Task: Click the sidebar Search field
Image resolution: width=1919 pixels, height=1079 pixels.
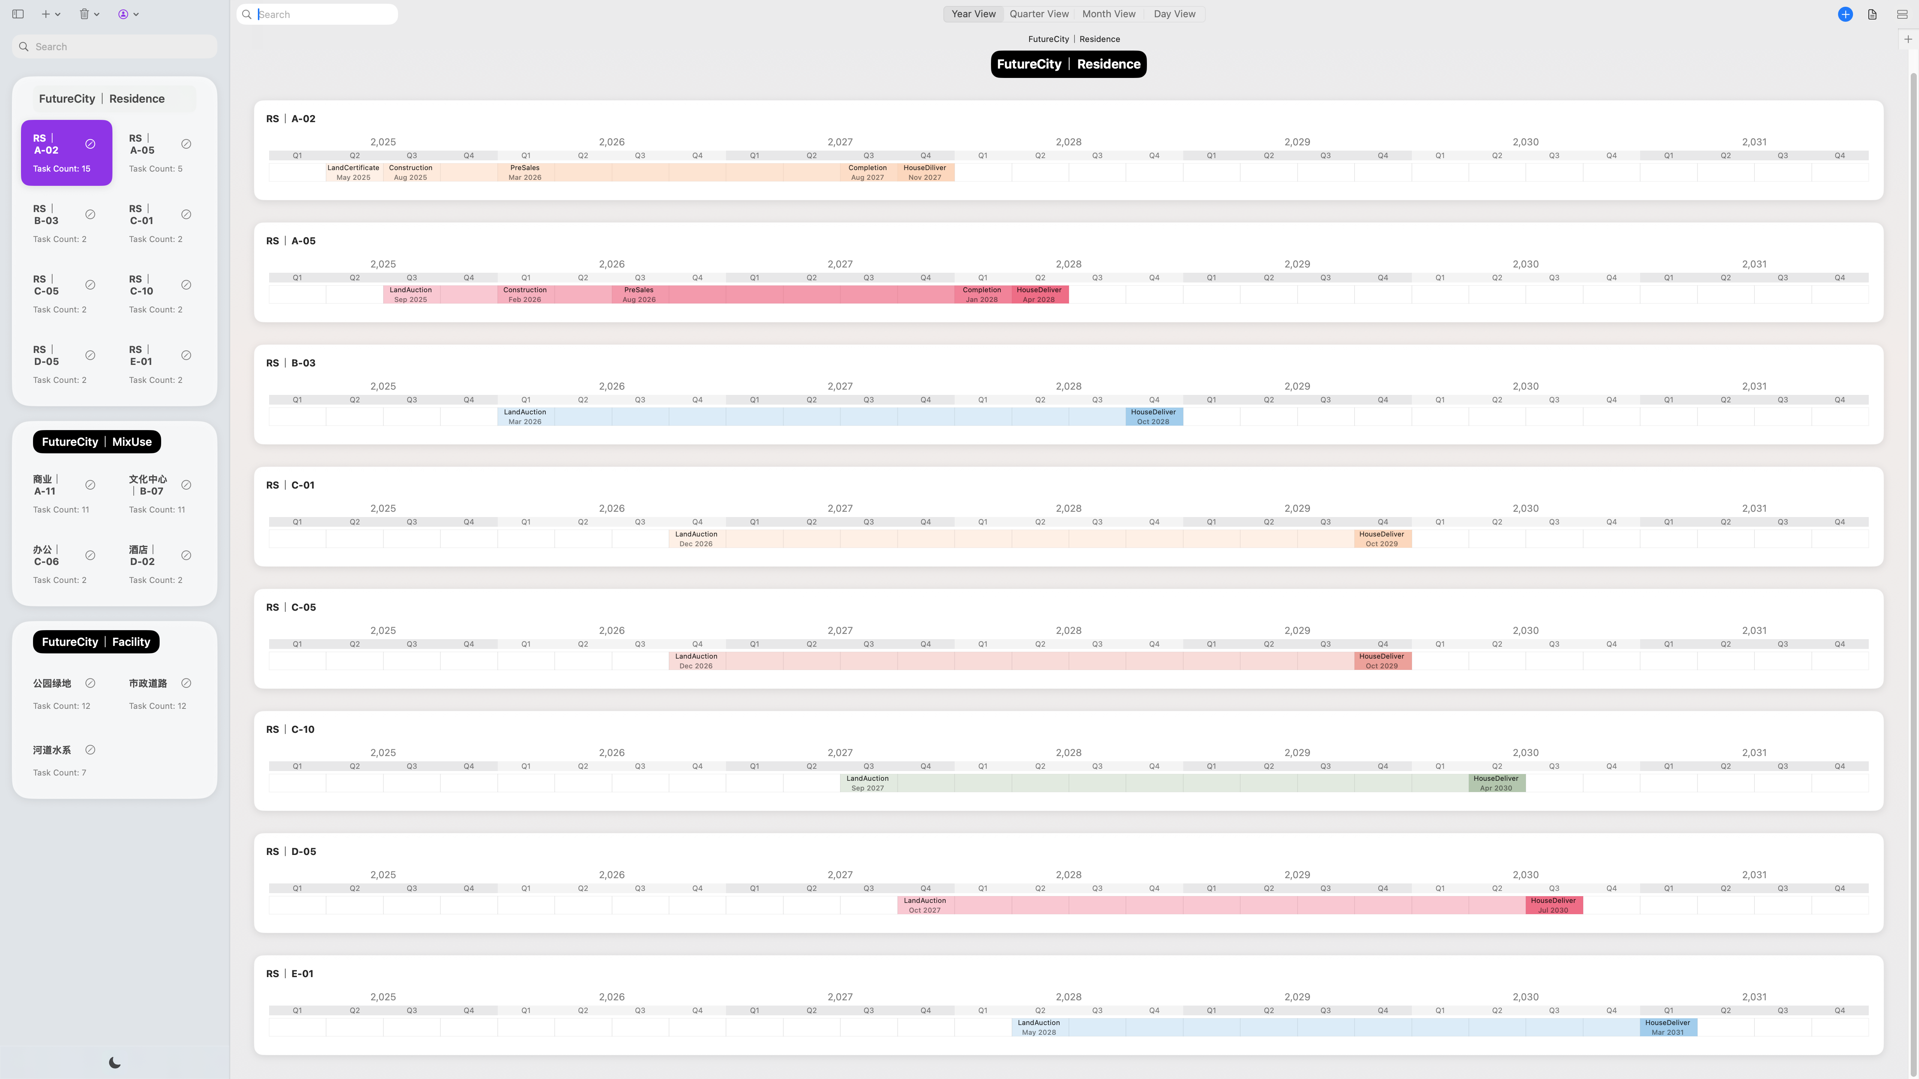Action: 115,46
